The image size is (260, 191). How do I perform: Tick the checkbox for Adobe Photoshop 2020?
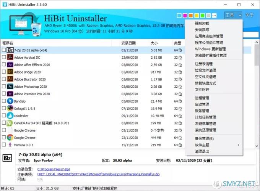4,86
